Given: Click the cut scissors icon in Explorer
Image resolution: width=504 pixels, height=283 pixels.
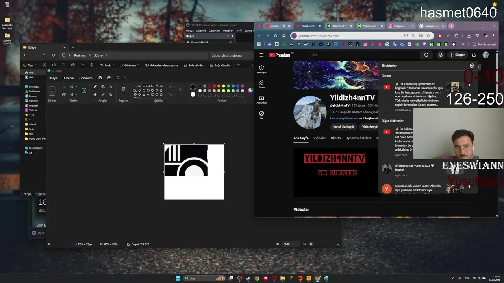Looking at the screenshot, I should click(44, 65).
